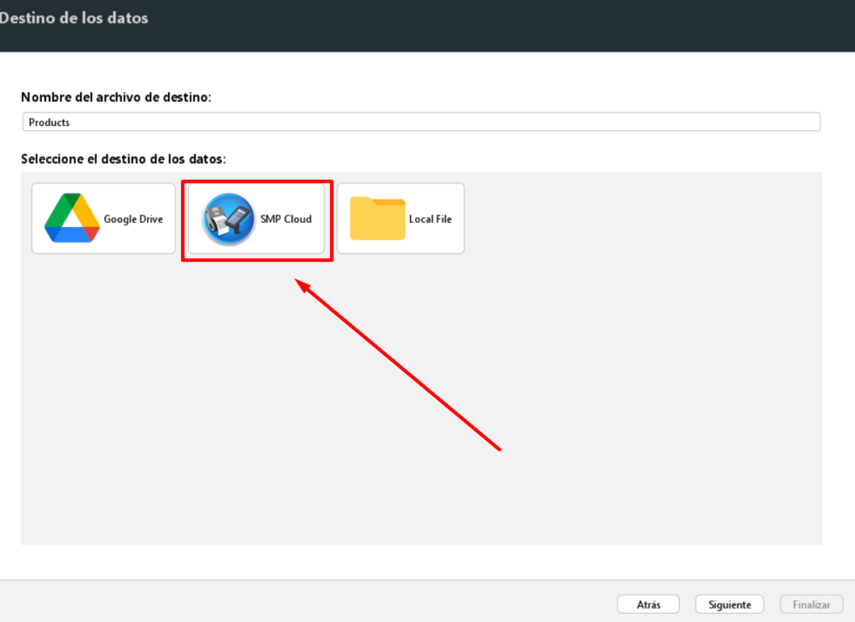Continue with the Siguiente button

click(x=730, y=604)
